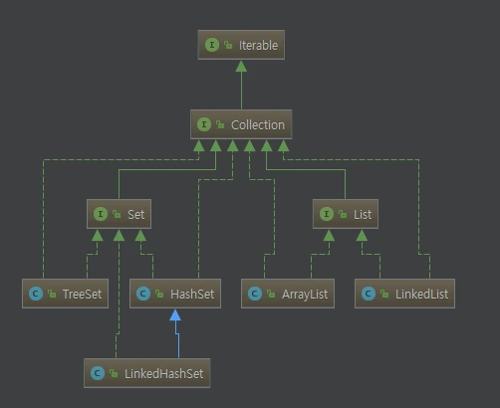Image resolution: width=500 pixels, height=408 pixels.
Task: Click the blue inheritance arrowhead below HashSet
Action: pos(175,315)
